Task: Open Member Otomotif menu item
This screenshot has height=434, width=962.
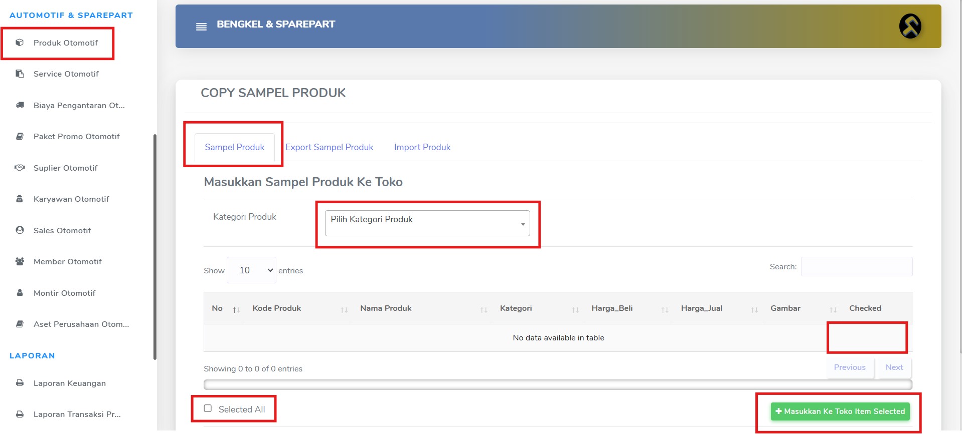Action: pyautogui.click(x=67, y=261)
